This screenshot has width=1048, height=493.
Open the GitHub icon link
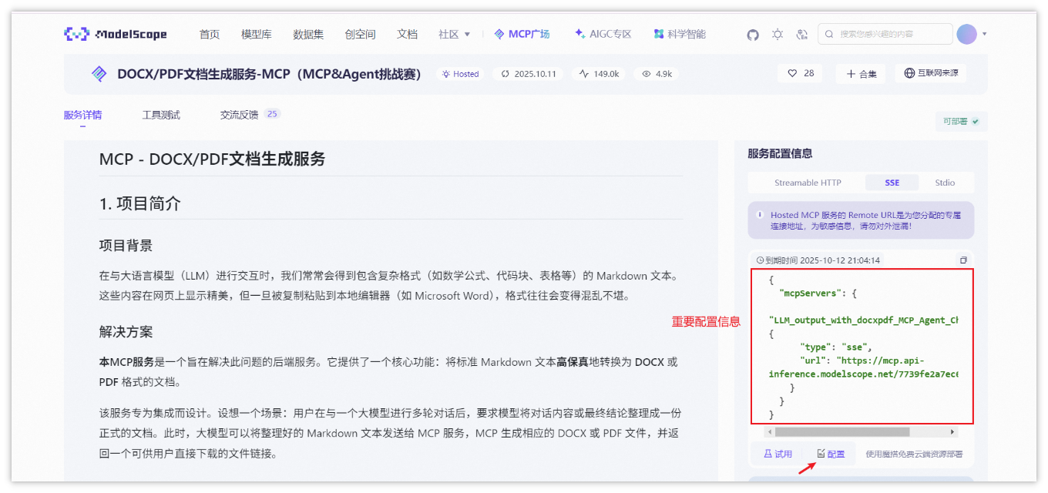(x=753, y=35)
